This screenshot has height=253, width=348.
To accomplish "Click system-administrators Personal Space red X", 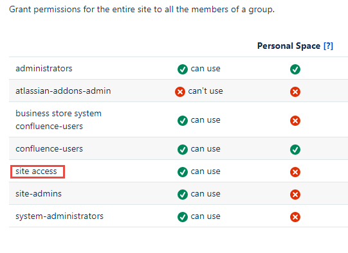I will [x=295, y=217].
